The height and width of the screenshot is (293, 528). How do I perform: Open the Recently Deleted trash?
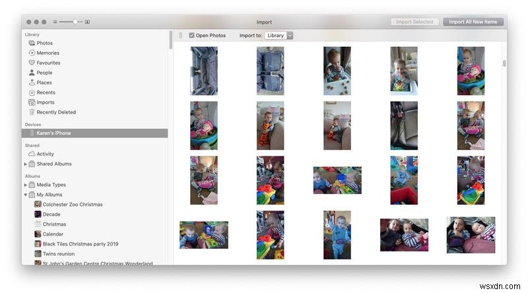[56, 112]
